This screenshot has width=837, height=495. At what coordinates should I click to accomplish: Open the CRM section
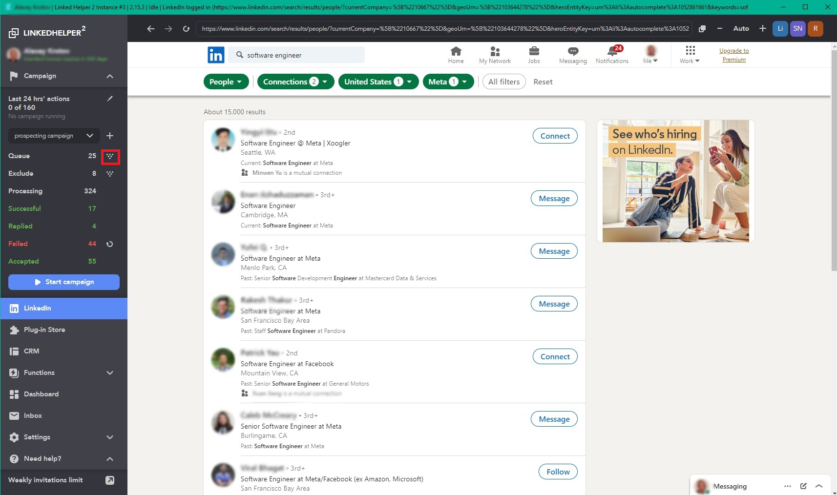coord(64,351)
